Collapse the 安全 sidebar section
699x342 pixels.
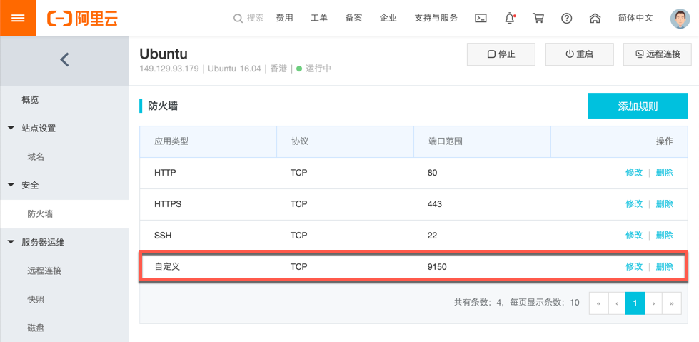pos(11,186)
